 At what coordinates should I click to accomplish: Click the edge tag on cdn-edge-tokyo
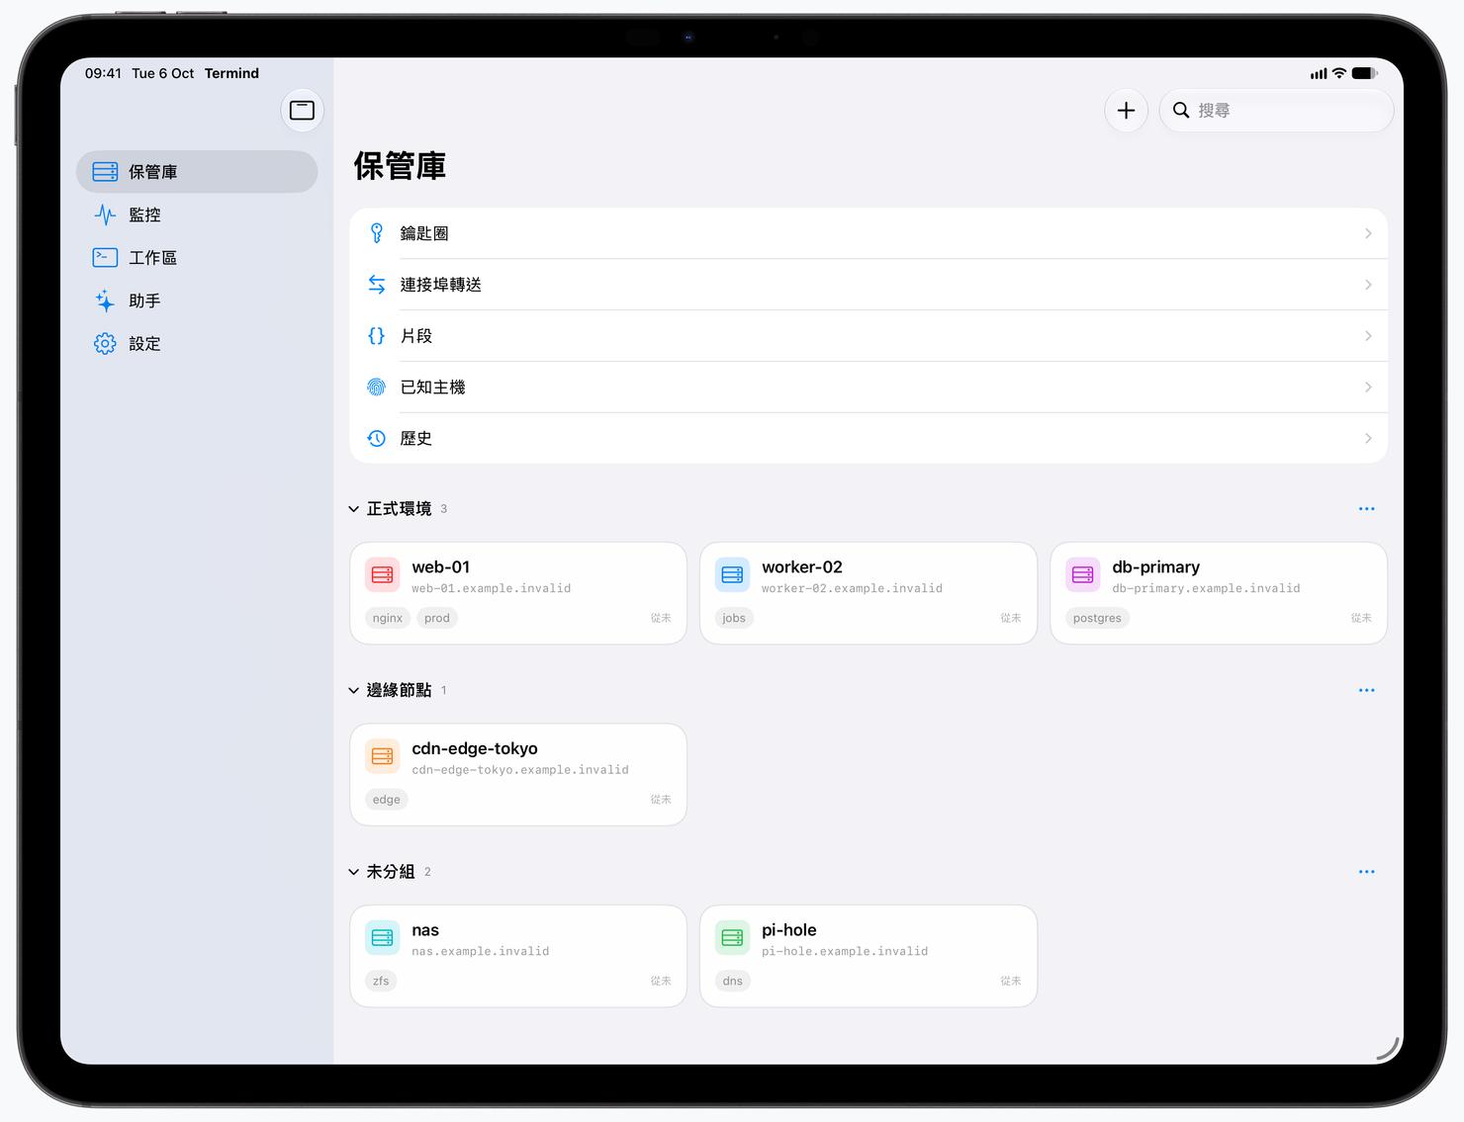tap(387, 800)
